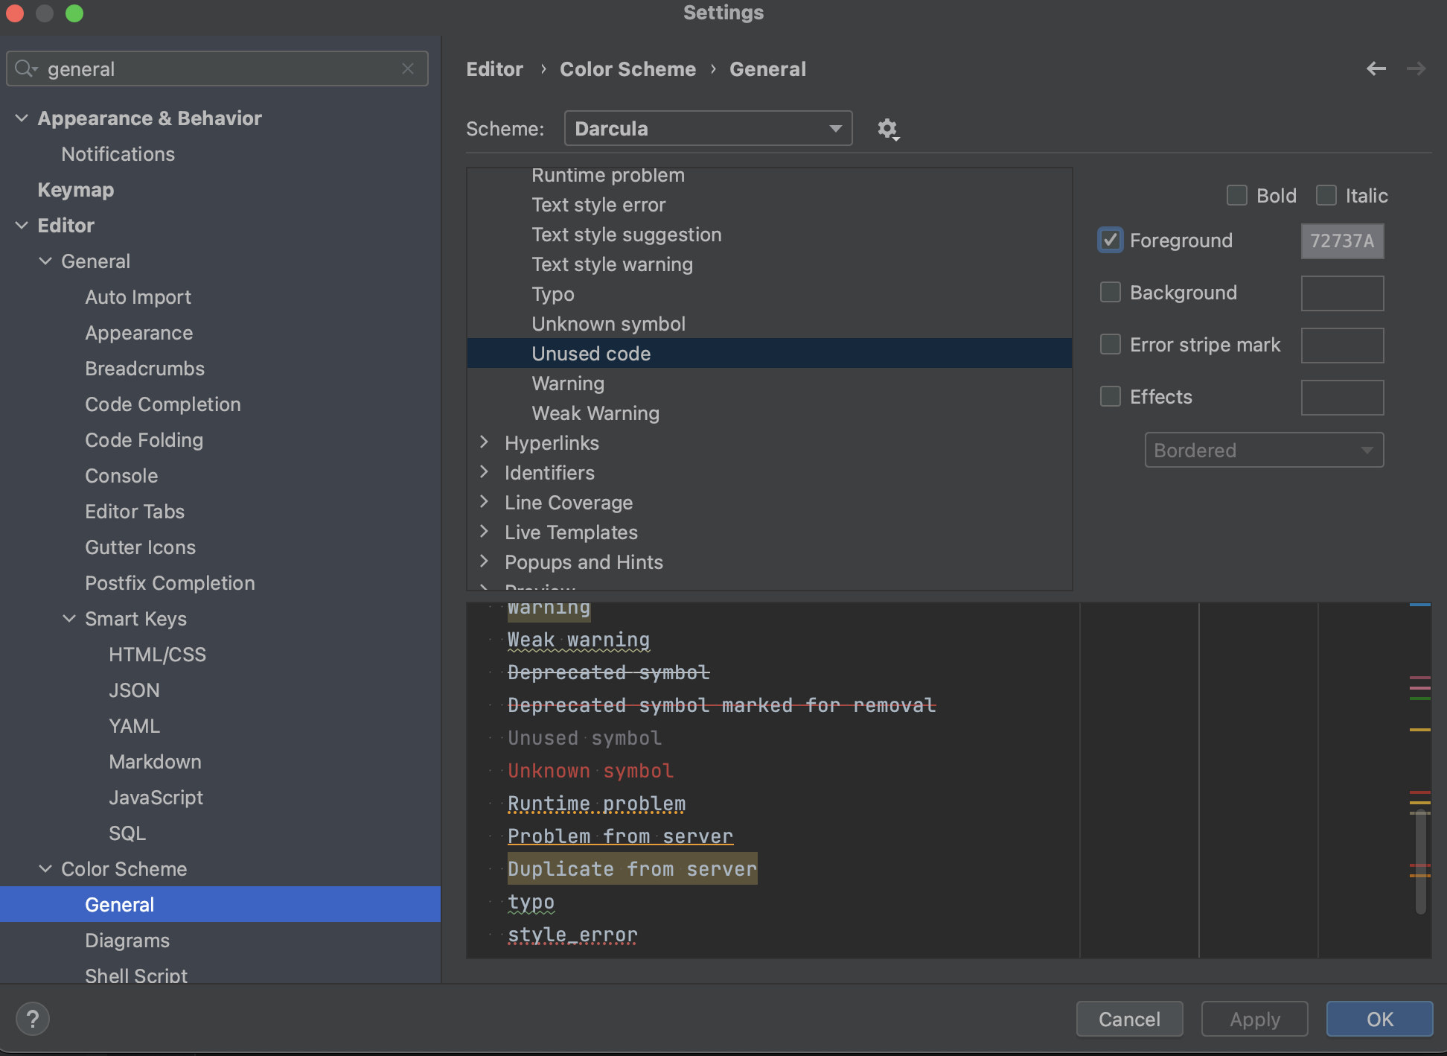Open Postfix Completion settings
Viewport: 1447px width, 1056px height.
click(170, 582)
